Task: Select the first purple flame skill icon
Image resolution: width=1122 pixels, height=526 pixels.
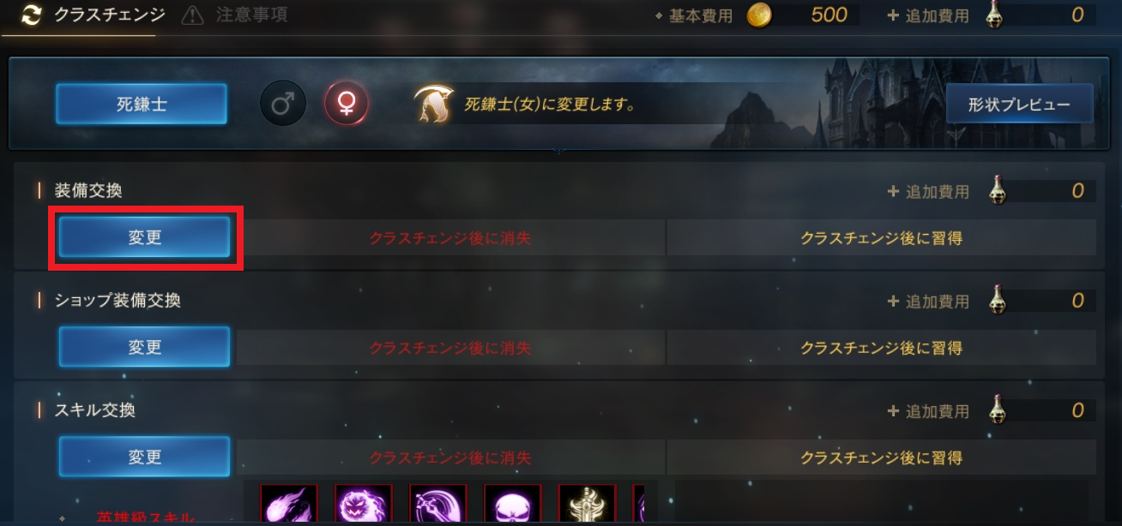Action: point(289,505)
